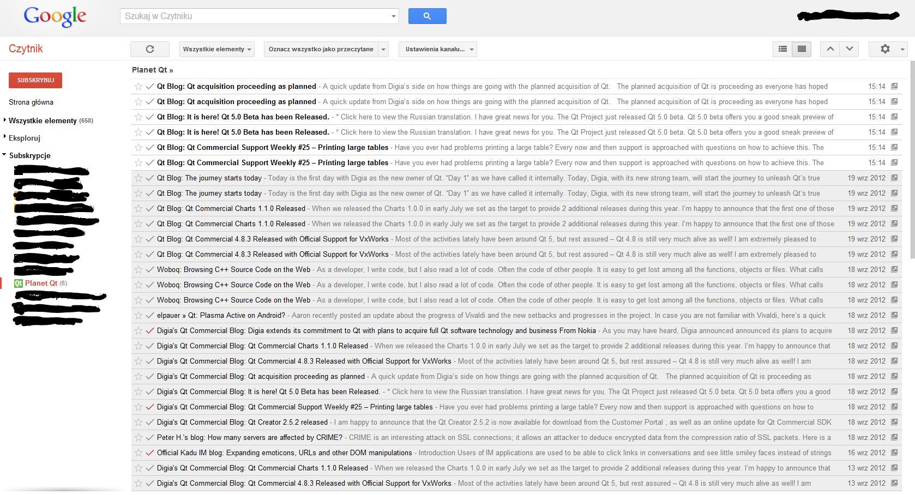Screen dimensions: 915x495
Task: Toggle red checkmark on Digia extends commitment post
Action: 150,330
